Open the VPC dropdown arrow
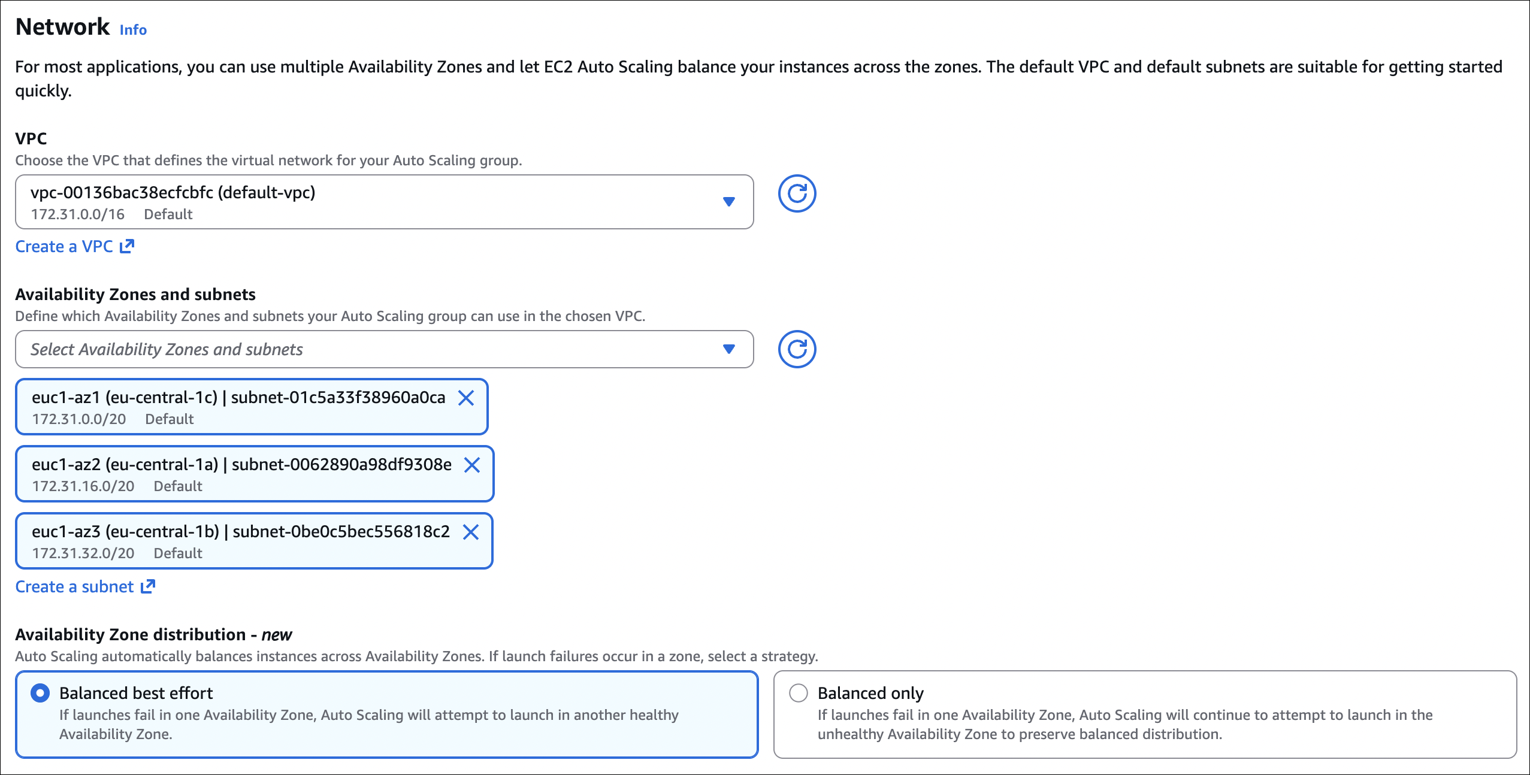Viewport: 1530px width, 775px height. 728,202
